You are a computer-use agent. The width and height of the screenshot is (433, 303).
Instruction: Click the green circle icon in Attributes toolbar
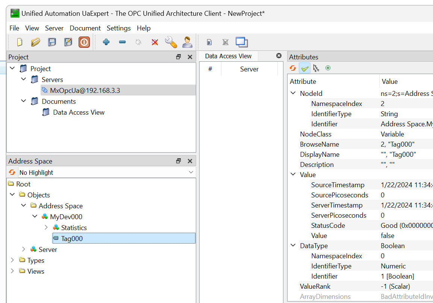(328, 68)
